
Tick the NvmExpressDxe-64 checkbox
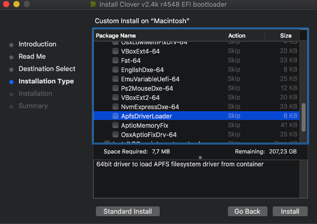(x=115, y=107)
